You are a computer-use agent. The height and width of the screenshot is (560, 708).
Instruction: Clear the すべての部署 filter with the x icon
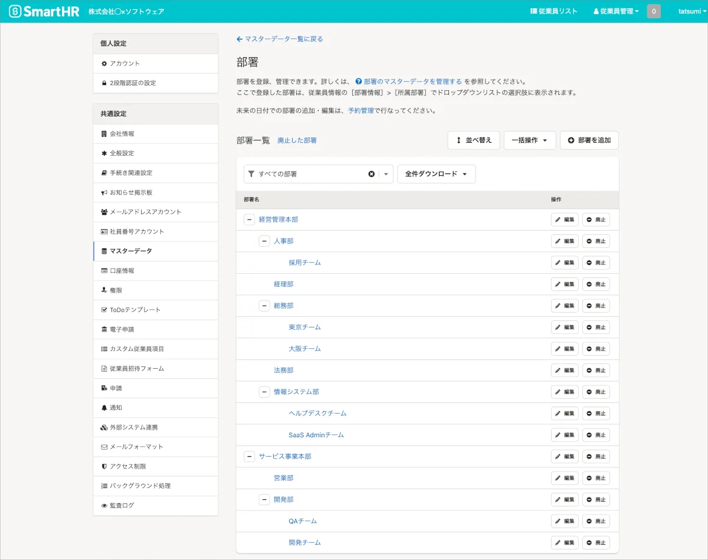372,174
